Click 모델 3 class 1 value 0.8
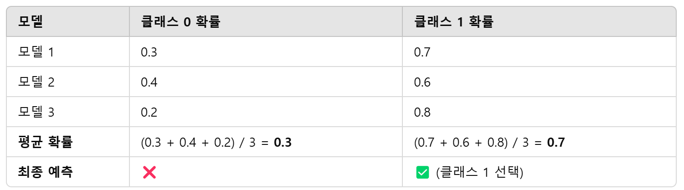 (x=422, y=112)
